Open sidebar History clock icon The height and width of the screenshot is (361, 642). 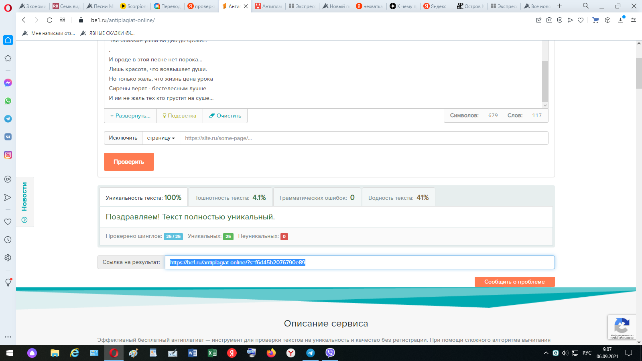pos(8,240)
